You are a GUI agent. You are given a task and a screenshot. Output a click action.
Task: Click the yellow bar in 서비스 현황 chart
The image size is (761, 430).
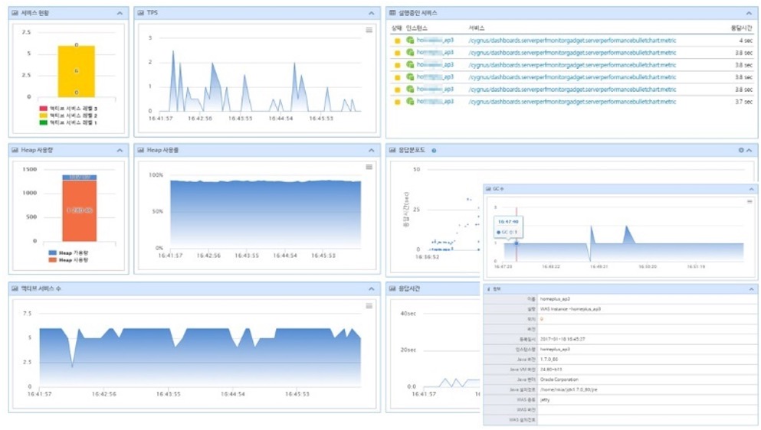pyautogui.click(x=77, y=71)
